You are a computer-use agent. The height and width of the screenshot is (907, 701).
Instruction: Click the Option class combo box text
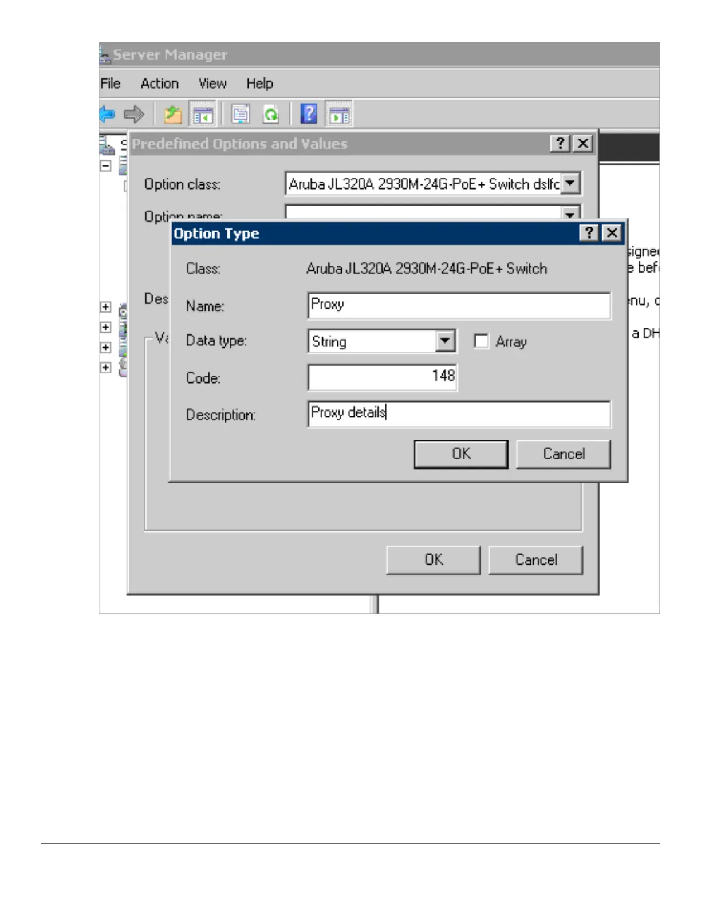coord(423,184)
